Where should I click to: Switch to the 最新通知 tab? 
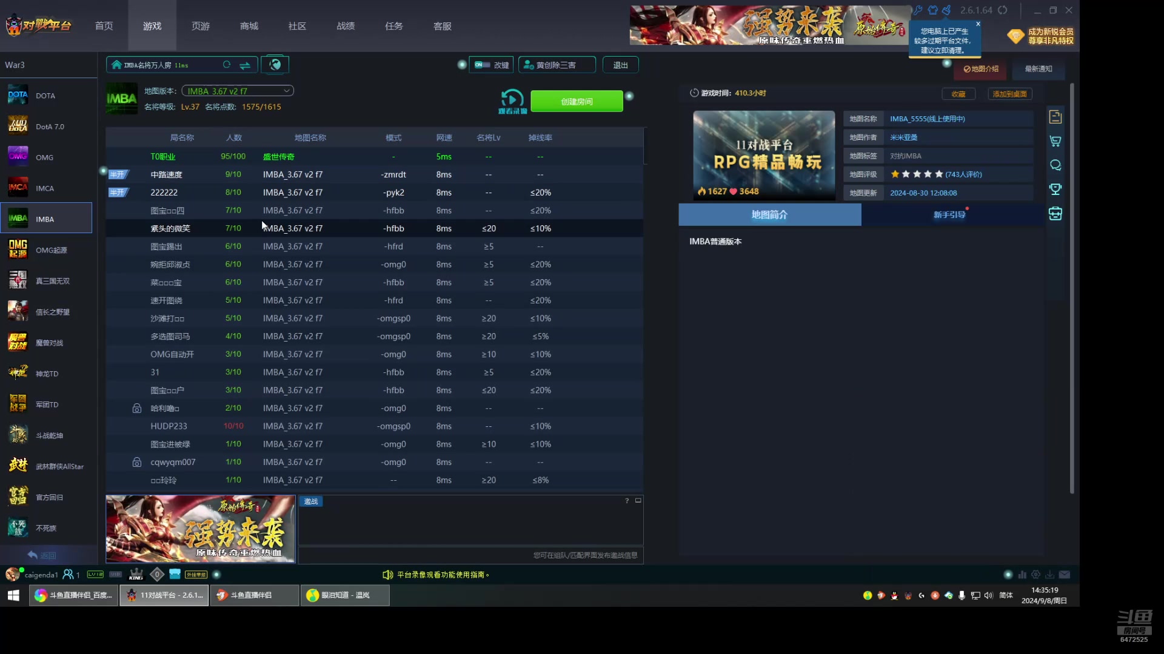(x=1039, y=69)
